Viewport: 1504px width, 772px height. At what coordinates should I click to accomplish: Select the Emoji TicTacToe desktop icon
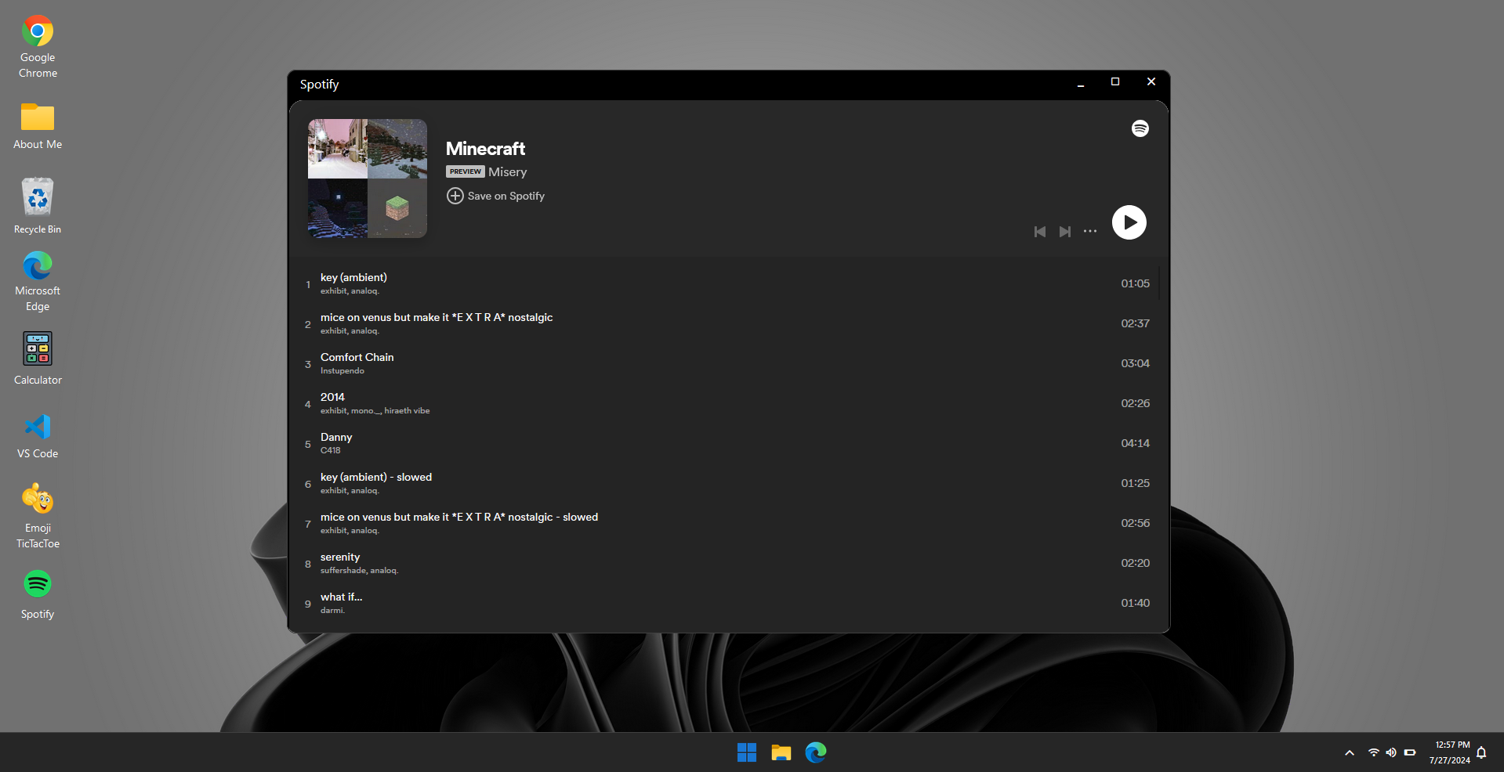[38, 516]
